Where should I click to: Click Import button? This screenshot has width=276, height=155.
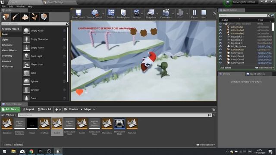tap(28, 109)
